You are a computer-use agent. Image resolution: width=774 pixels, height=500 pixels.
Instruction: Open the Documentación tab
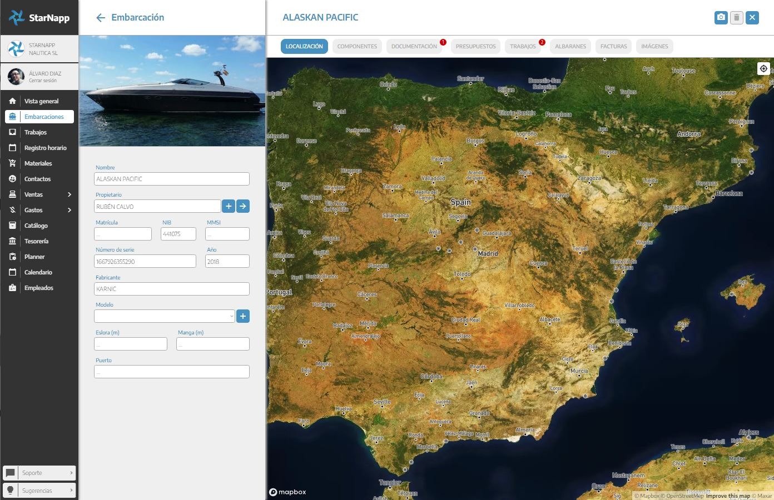414,47
